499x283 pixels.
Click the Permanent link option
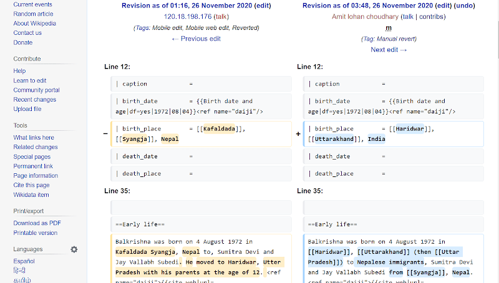point(33,166)
